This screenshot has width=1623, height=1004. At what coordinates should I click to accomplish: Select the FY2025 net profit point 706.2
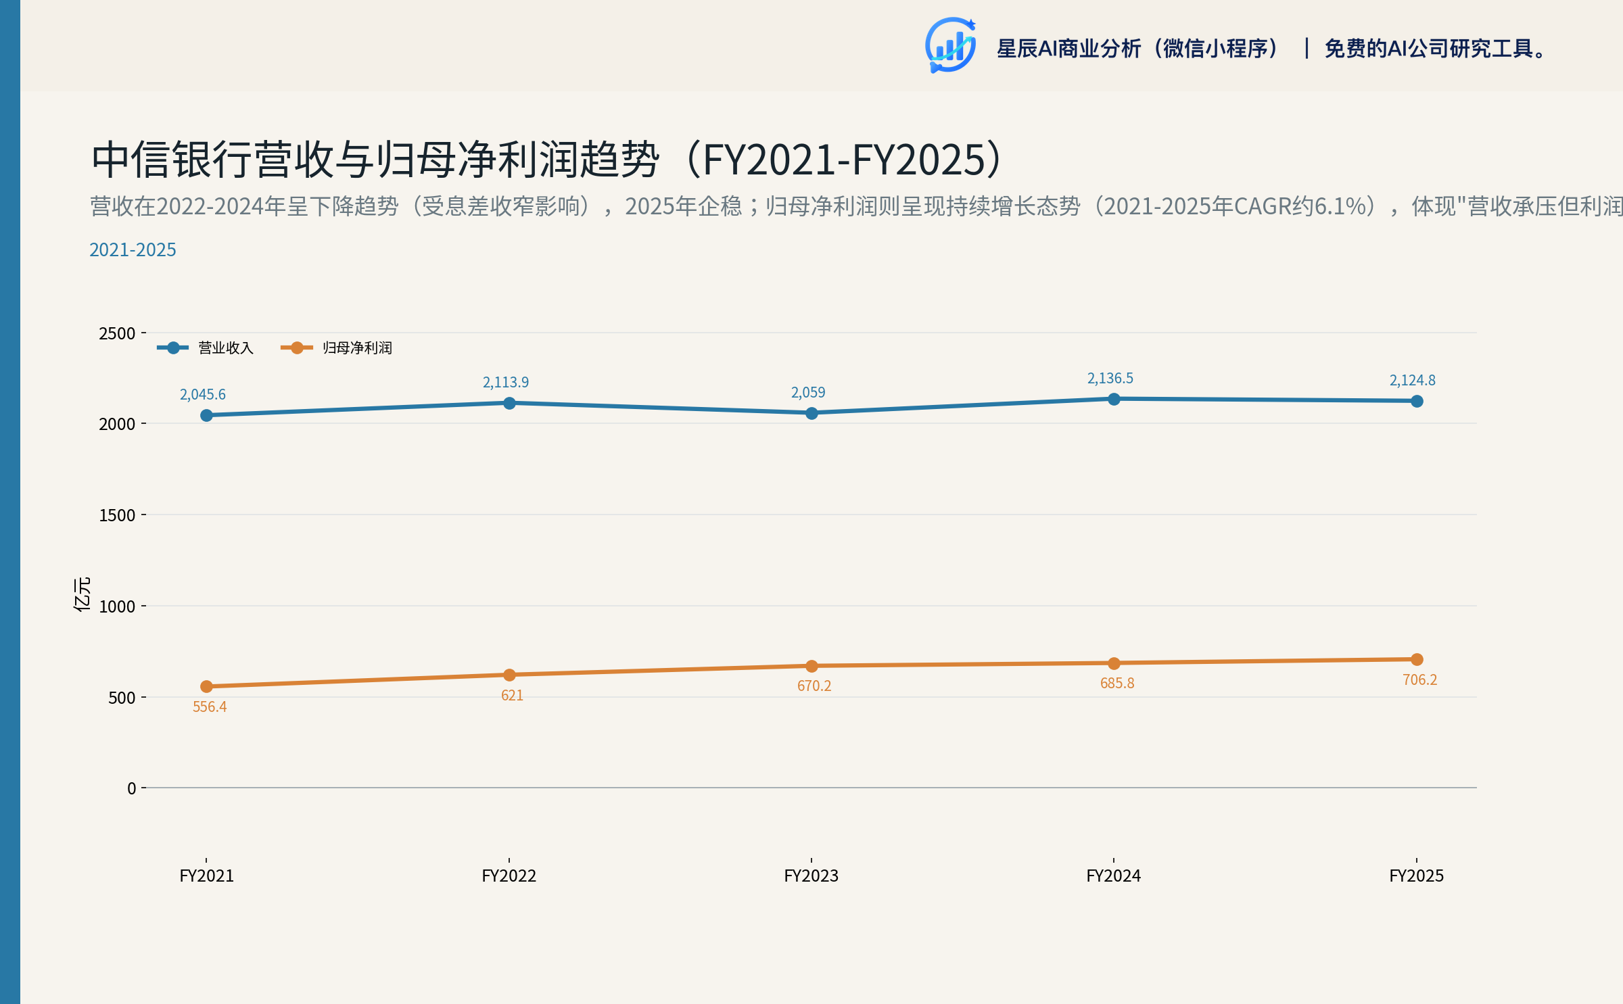pos(1417,659)
